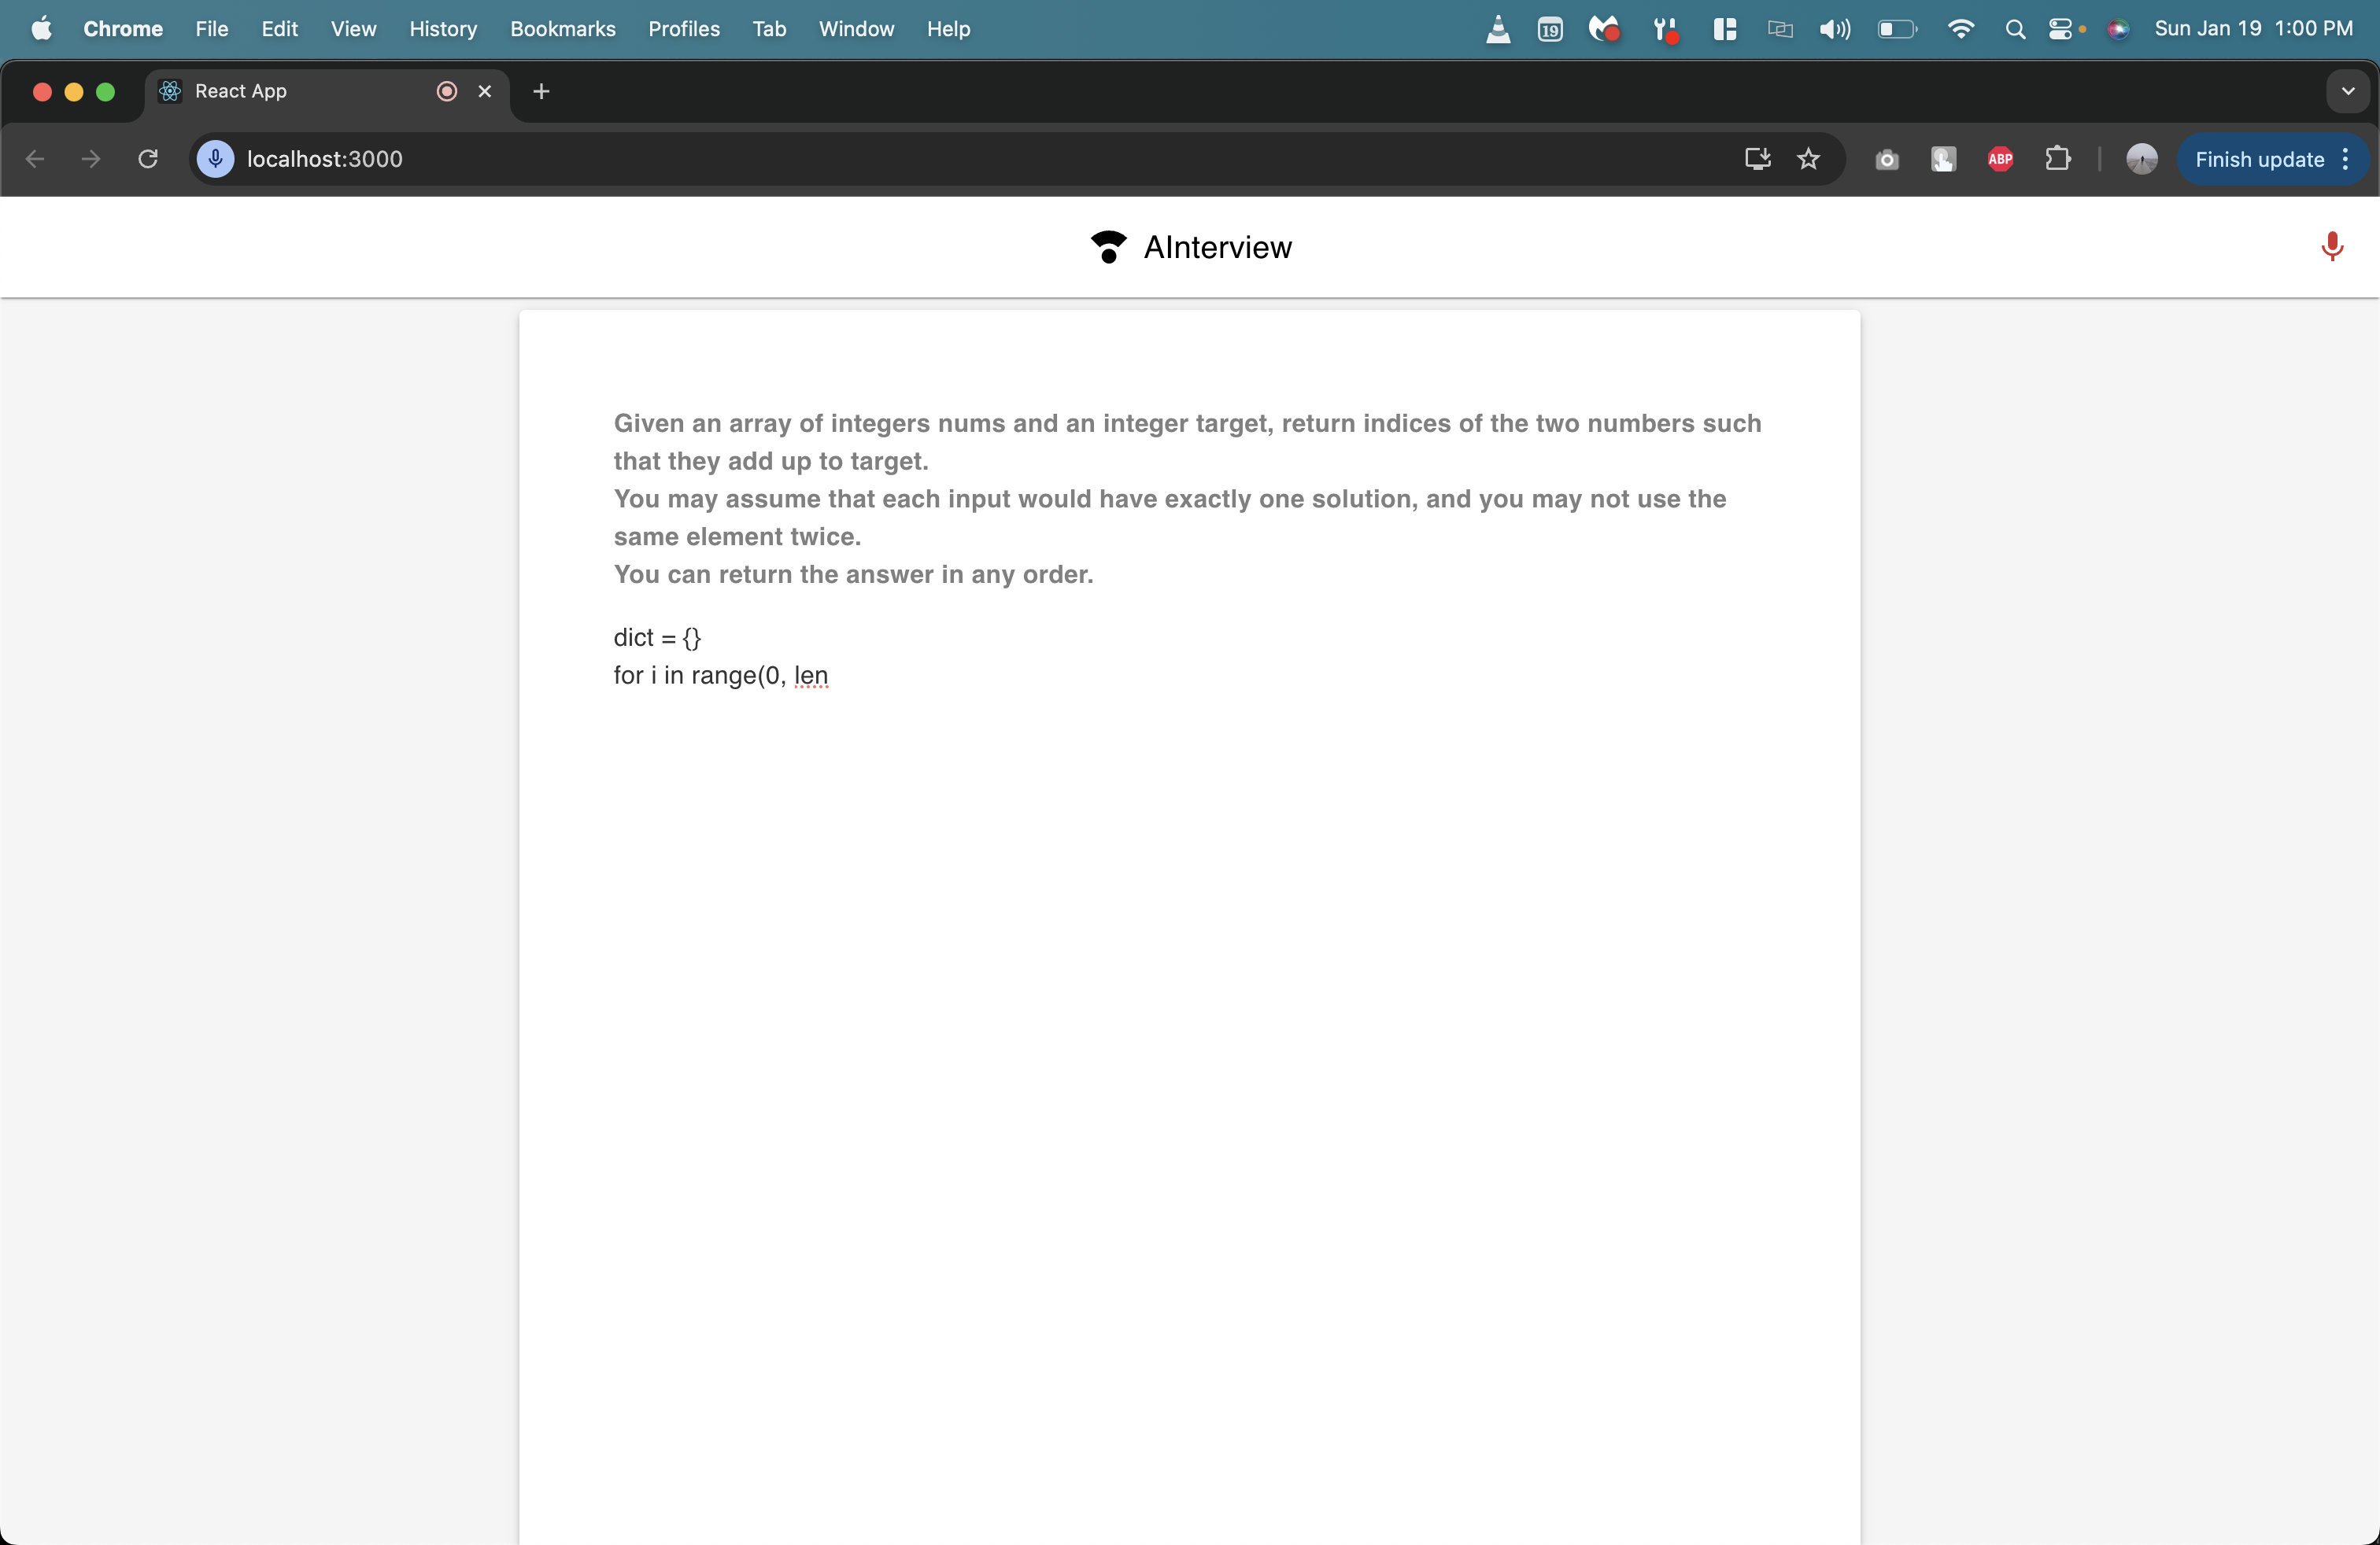Click the localhost:3000 address field
Viewport: 2380px width, 1545px height.
click(x=800, y=159)
